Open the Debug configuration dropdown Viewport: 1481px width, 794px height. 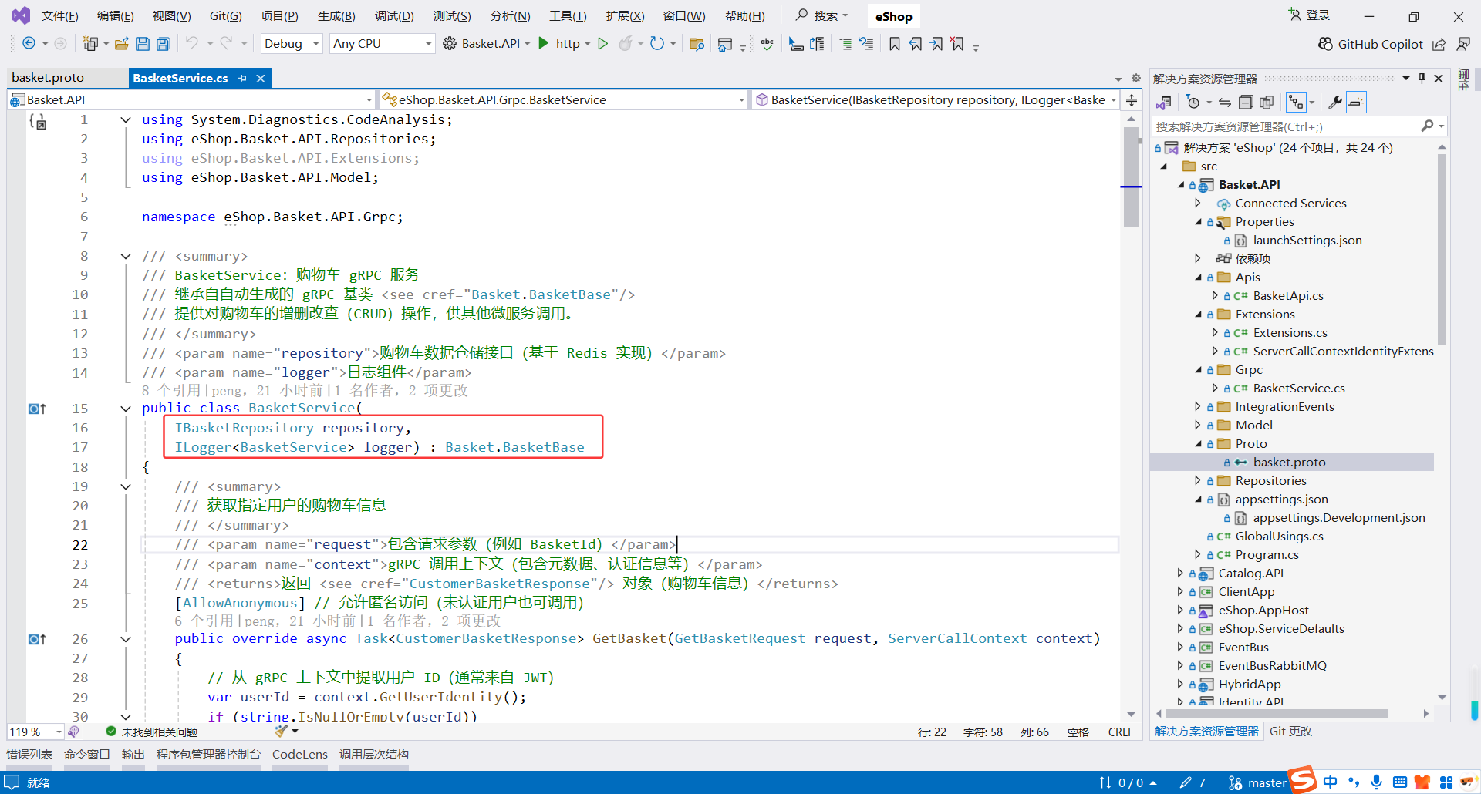291,44
